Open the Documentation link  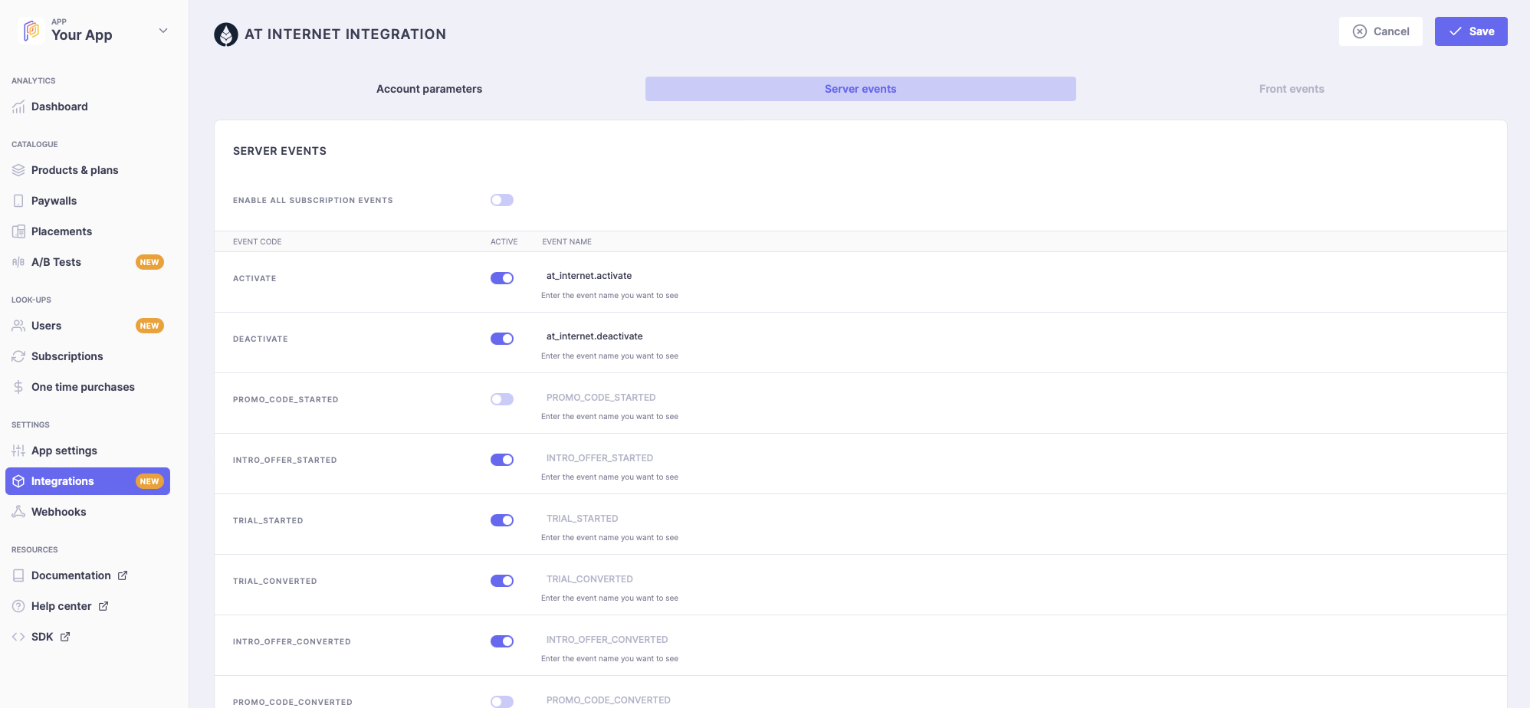pos(87,575)
